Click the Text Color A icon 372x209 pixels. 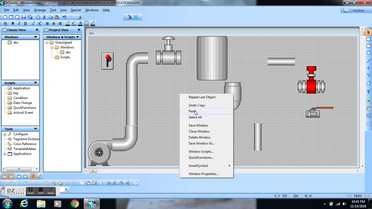click(x=80, y=24)
